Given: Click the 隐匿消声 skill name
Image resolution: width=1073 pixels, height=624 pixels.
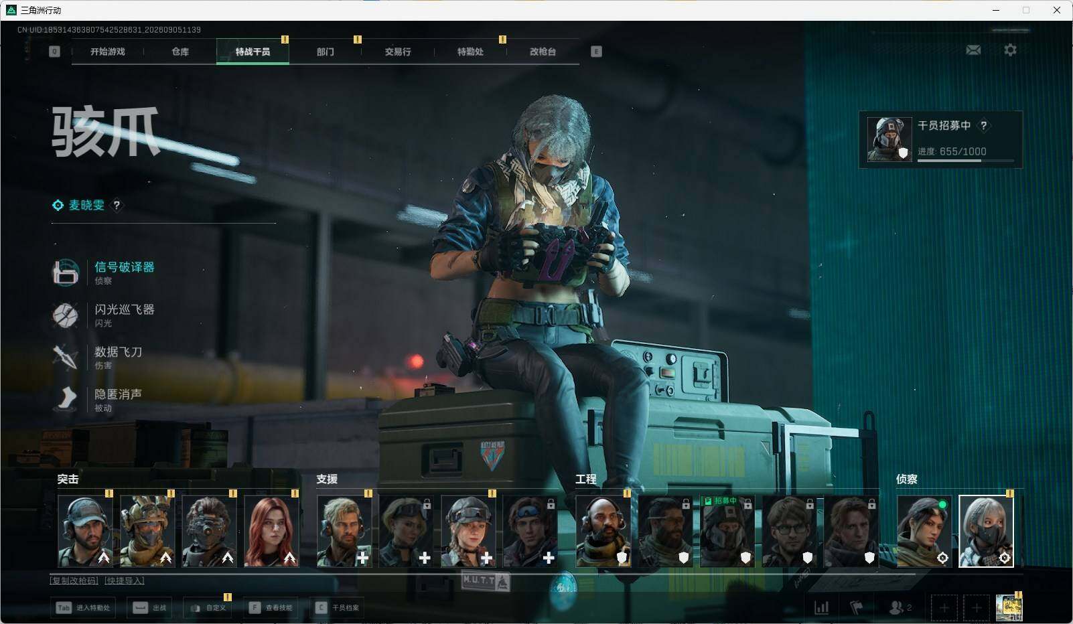Looking at the screenshot, I should 118,394.
